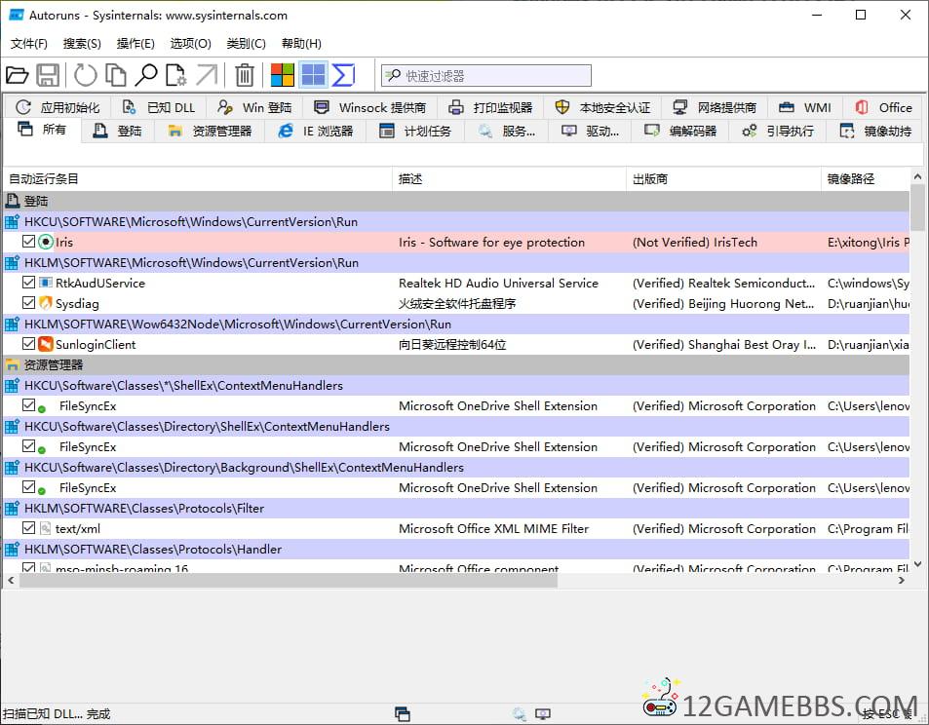The height and width of the screenshot is (725, 929).
Task: Open the 操作(E) menu
Action: coord(135,43)
